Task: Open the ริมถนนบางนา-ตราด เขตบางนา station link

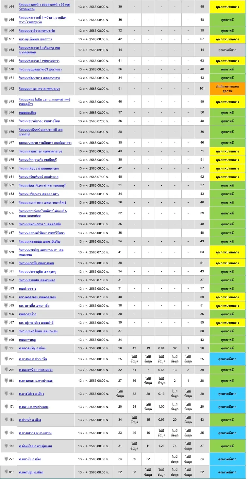Action: pyautogui.click(x=39, y=89)
